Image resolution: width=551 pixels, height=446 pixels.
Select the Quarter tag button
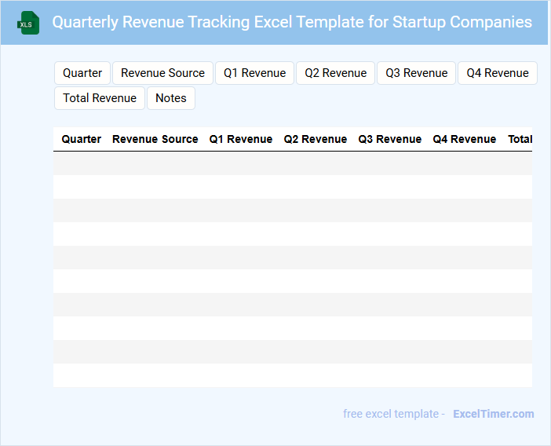tap(82, 73)
